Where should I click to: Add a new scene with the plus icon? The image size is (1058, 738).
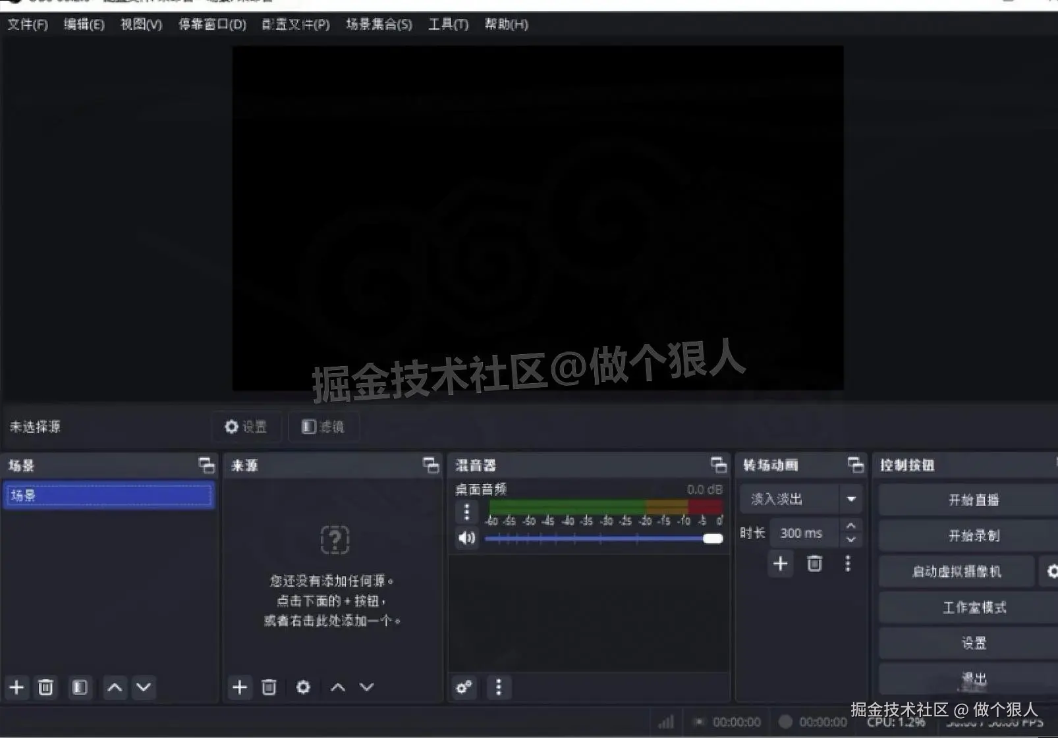pyautogui.click(x=16, y=687)
